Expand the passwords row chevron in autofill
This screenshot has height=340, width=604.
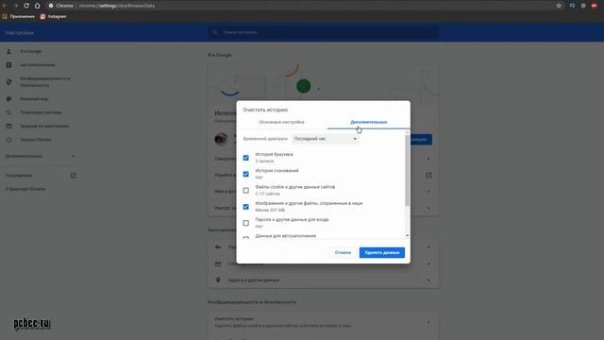[x=428, y=247]
